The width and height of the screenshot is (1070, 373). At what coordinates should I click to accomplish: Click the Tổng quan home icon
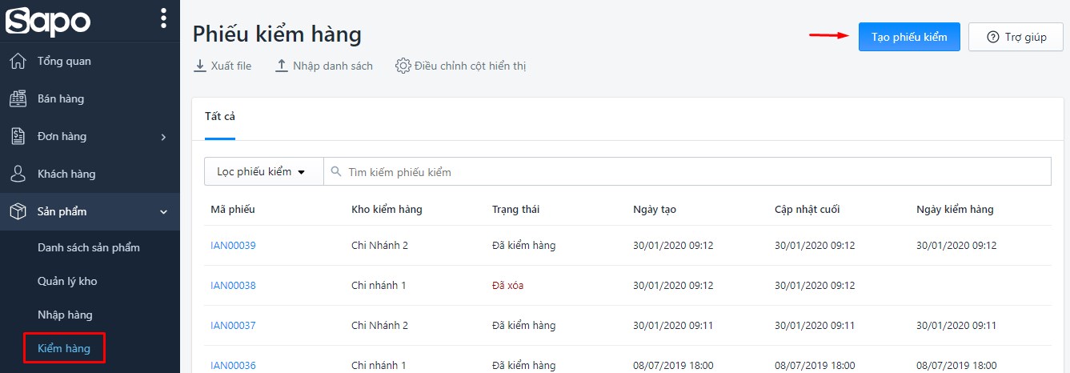click(18, 62)
